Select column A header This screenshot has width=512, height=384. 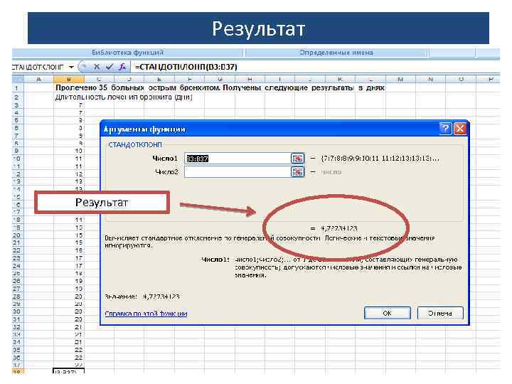click(x=39, y=79)
